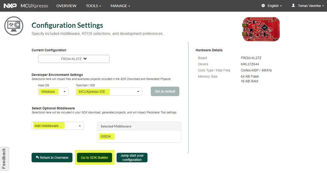Click the FRDM-KL27Z board value in Hardware Details
This screenshot has width=327, height=173.
[251, 58]
